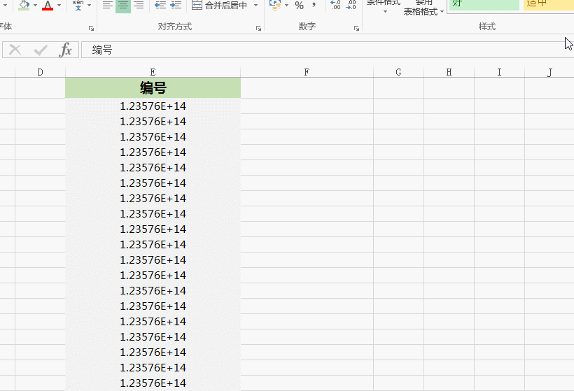Select column I header
574x391 pixels.
(499, 72)
